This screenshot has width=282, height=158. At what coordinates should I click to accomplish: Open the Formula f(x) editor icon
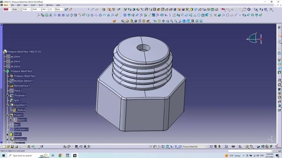tap(65, 147)
